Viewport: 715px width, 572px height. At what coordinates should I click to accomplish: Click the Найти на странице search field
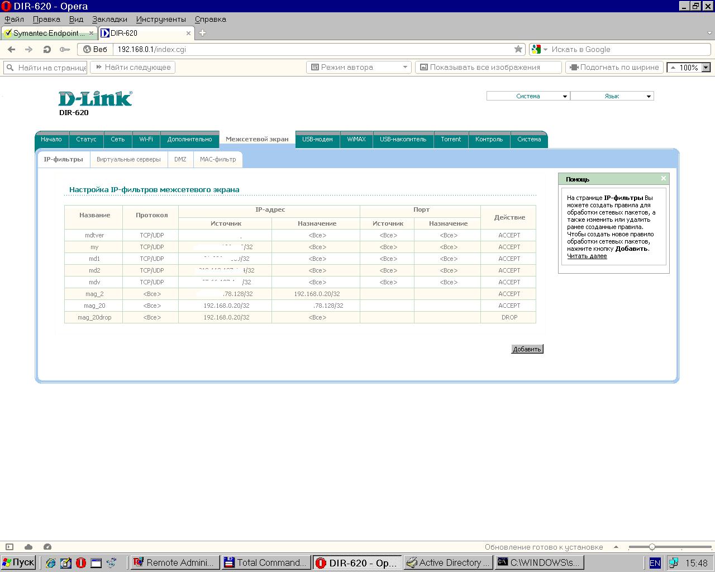click(x=50, y=68)
